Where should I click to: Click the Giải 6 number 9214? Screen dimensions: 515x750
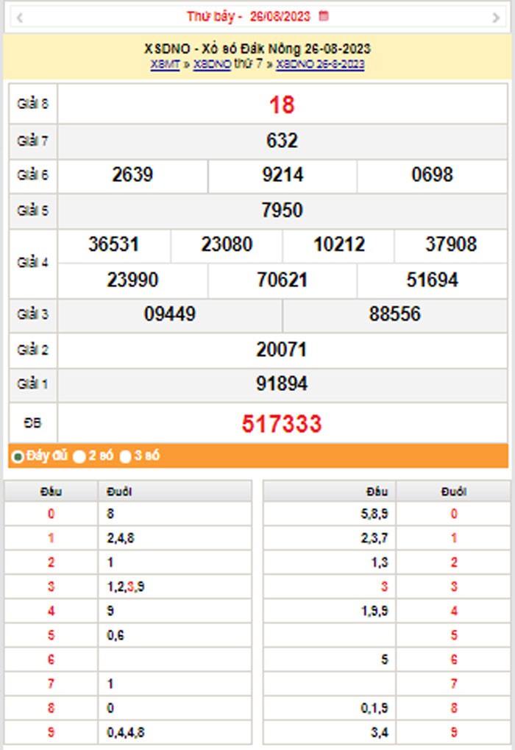point(283,175)
